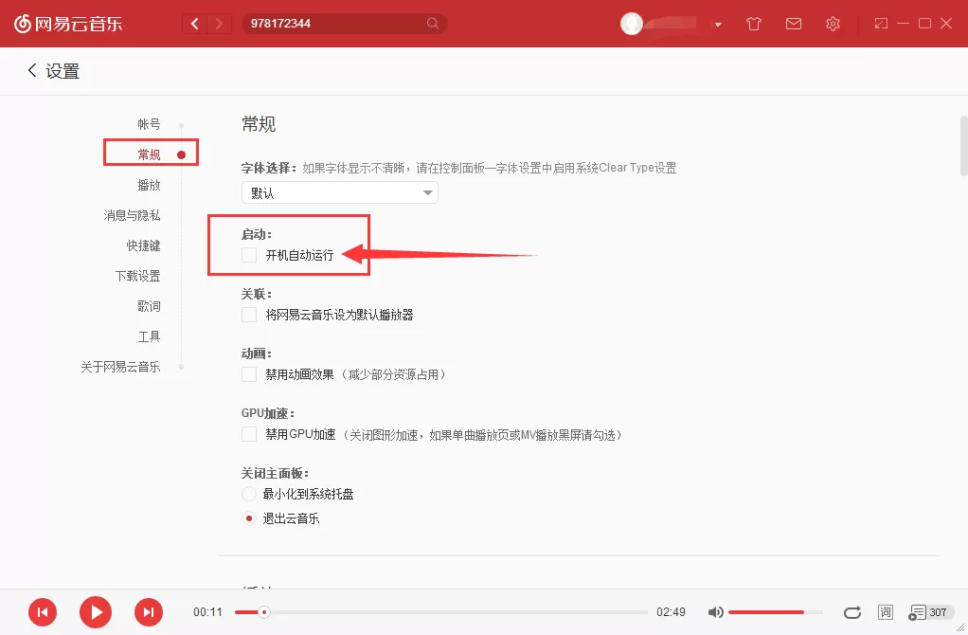The width and height of the screenshot is (968, 635).
Task: Select the 消息与隐私 settings section
Action: (x=132, y=215)
